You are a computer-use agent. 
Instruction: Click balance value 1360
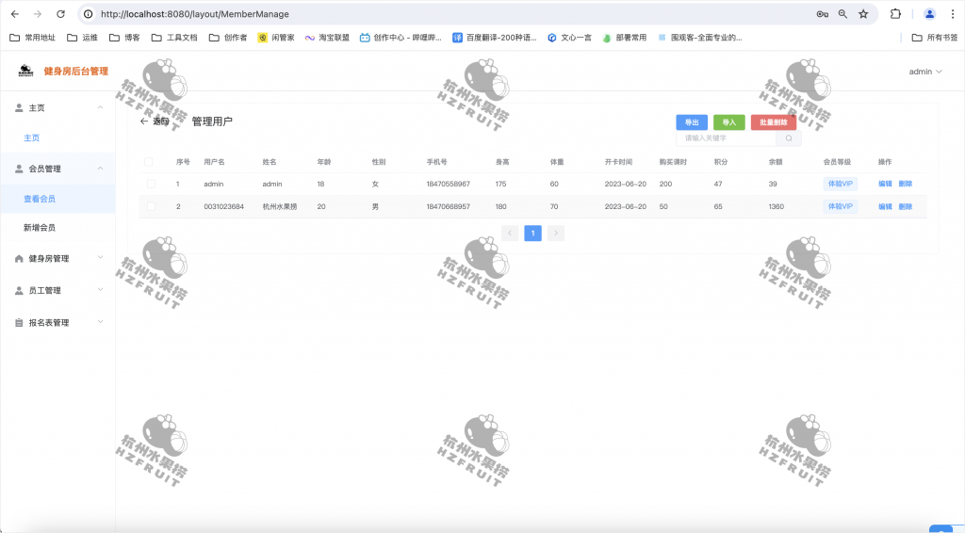(x=777, y=206)
